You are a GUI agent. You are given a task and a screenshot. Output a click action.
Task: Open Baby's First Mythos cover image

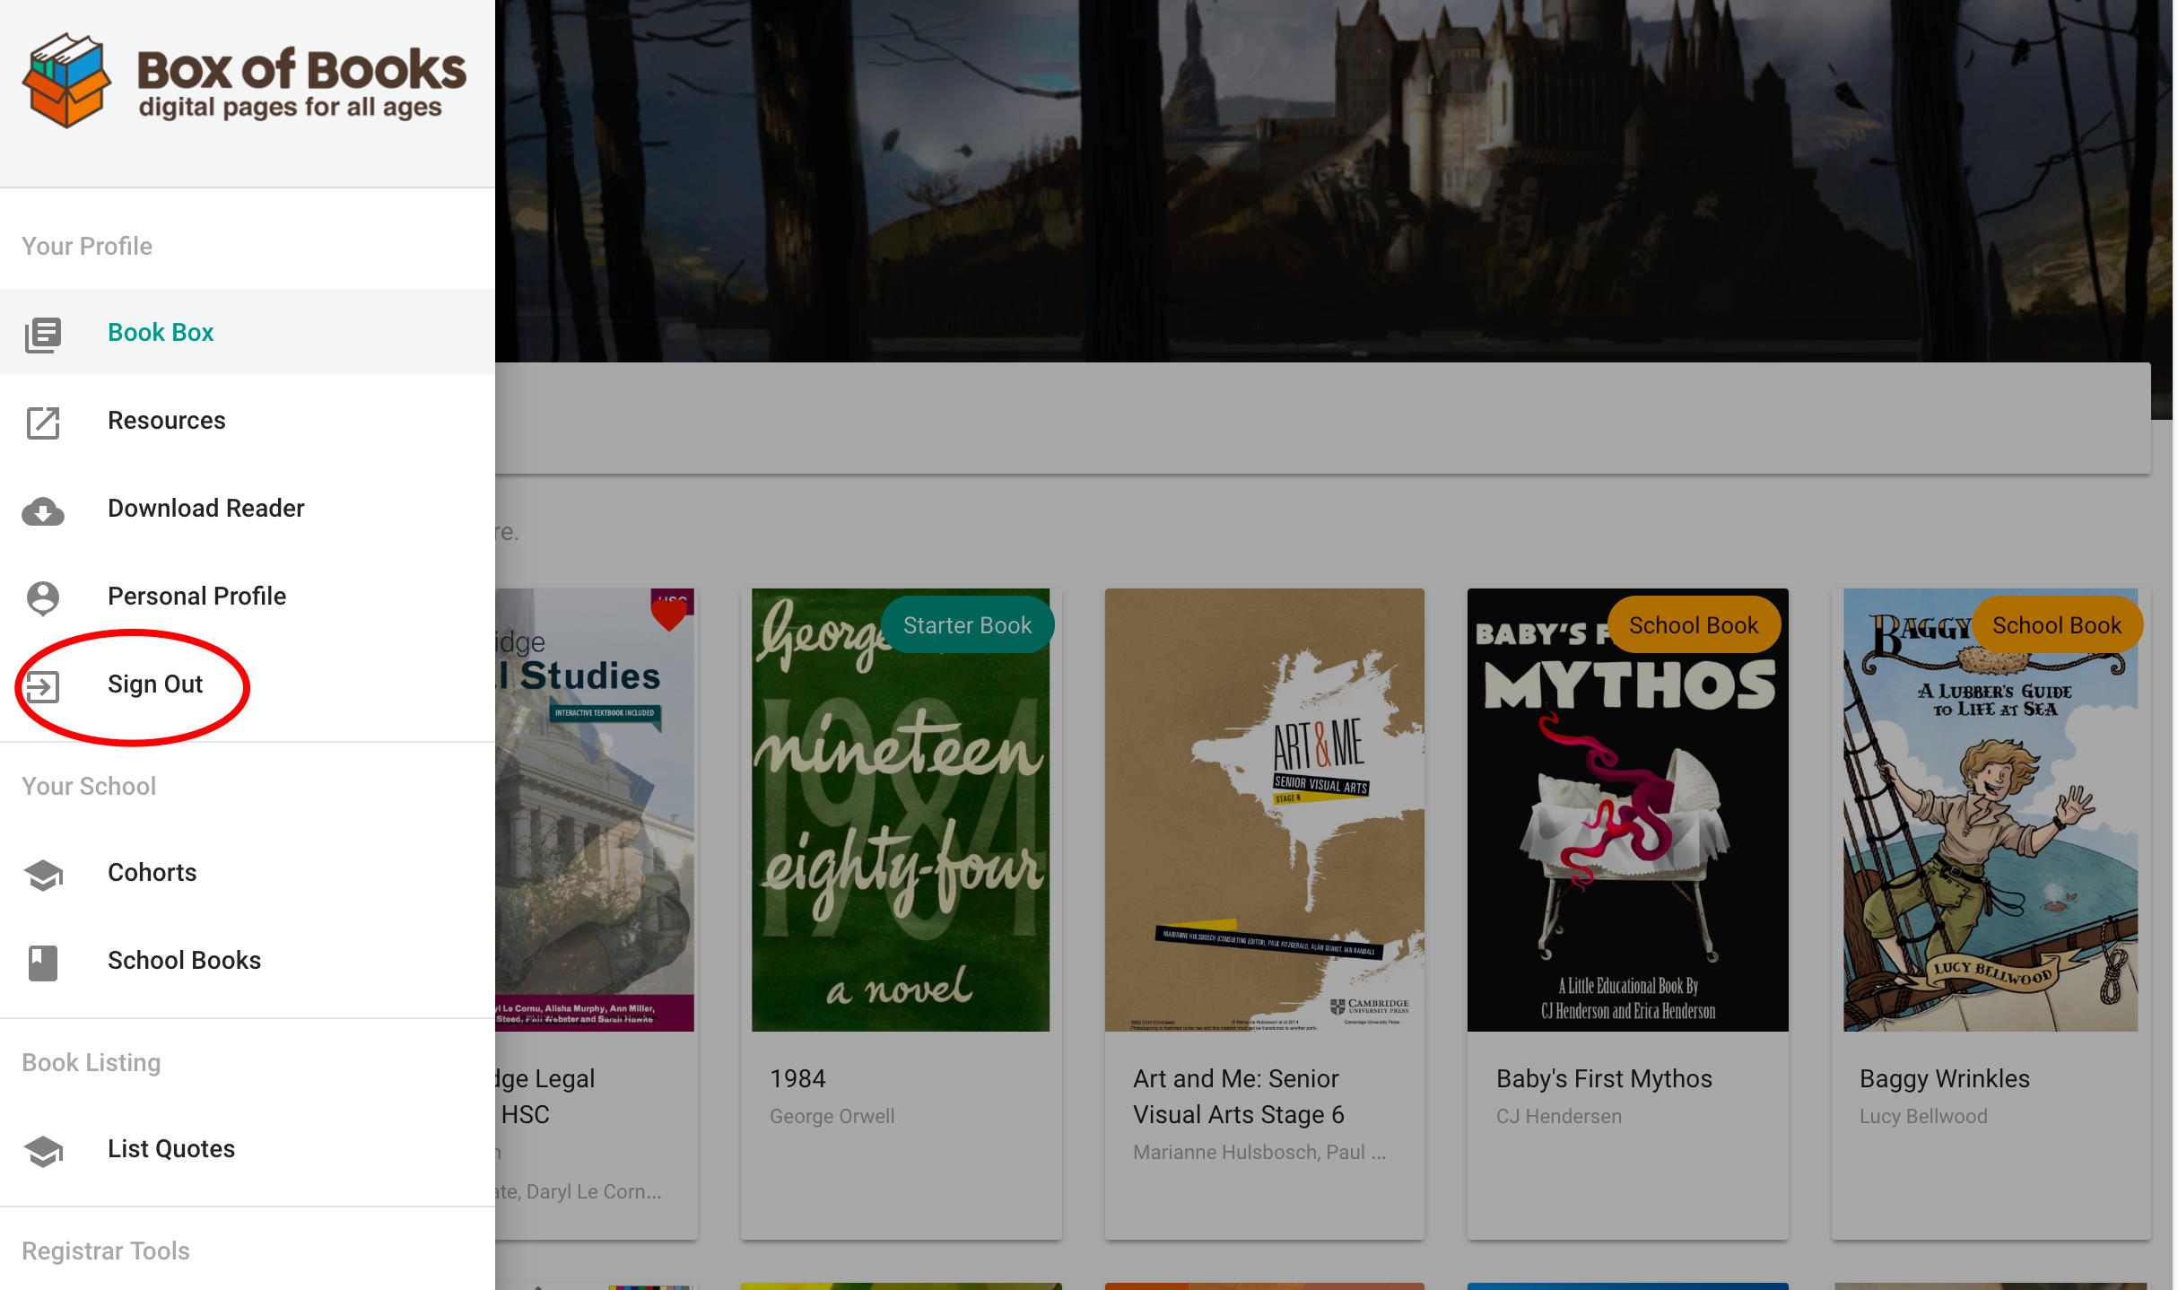[x=1628, y=810]
